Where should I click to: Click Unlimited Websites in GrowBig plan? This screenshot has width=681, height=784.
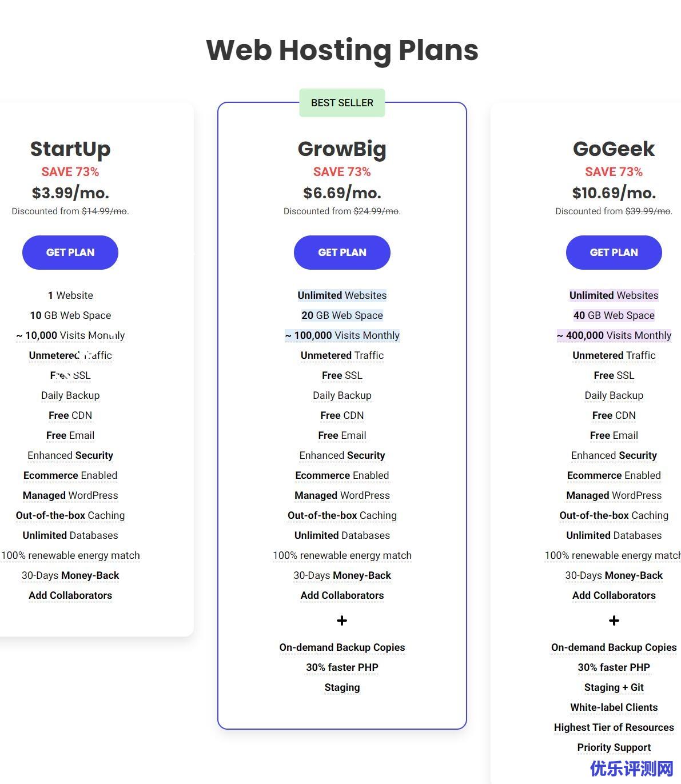pos(342,295)
